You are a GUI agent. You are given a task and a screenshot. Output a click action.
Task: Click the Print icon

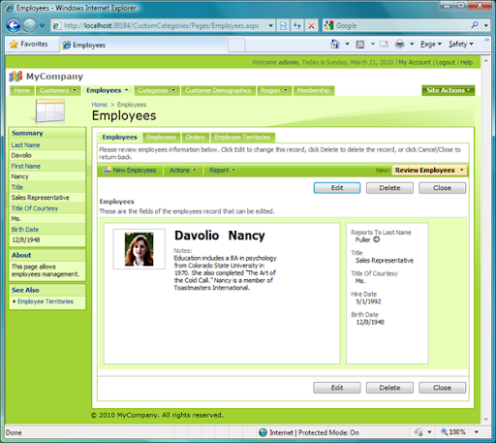400,44
